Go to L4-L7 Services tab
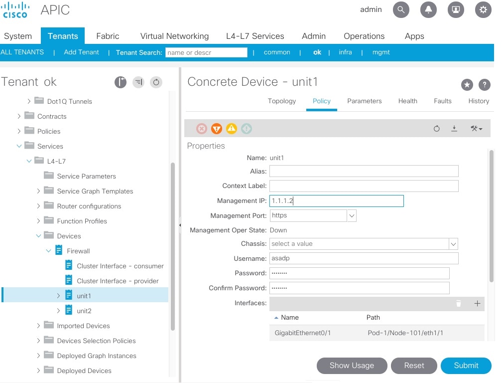The height and width of the screenshot is (383, 503). click(x=255, y=36)
